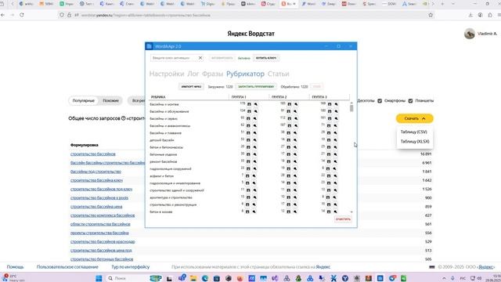501x282 pixels.
Task: Select Похожие tab on Wordstat page
Action: click(110, 101)
